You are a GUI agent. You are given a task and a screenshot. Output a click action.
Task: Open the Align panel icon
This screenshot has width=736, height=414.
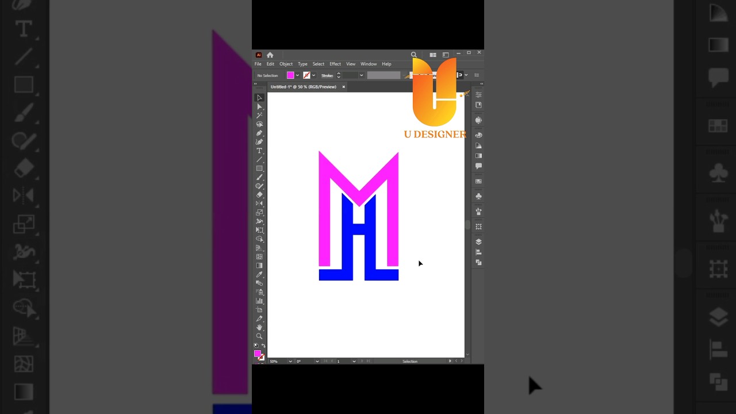[478, 252]
